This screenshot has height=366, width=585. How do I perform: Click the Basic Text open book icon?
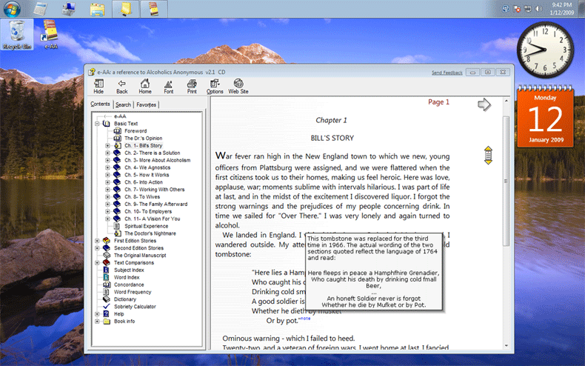click(107, 124)
